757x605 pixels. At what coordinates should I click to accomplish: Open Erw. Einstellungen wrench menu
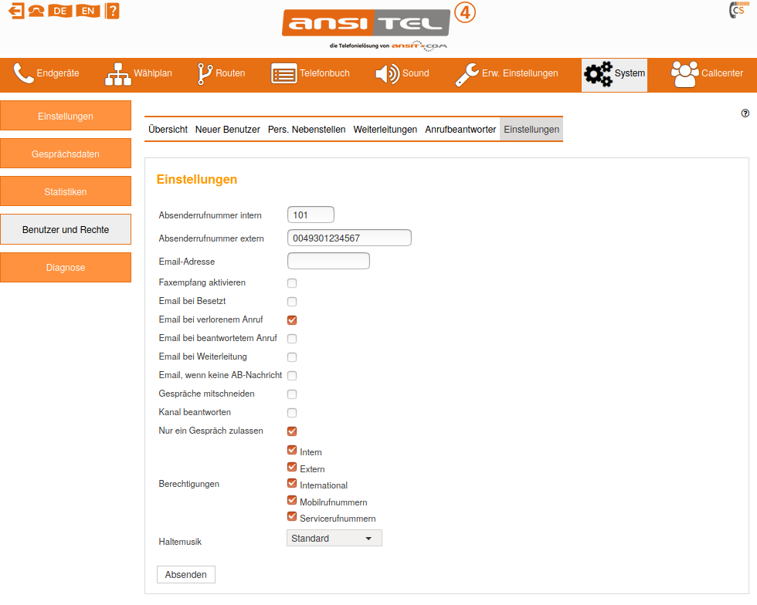click(507, 74)
